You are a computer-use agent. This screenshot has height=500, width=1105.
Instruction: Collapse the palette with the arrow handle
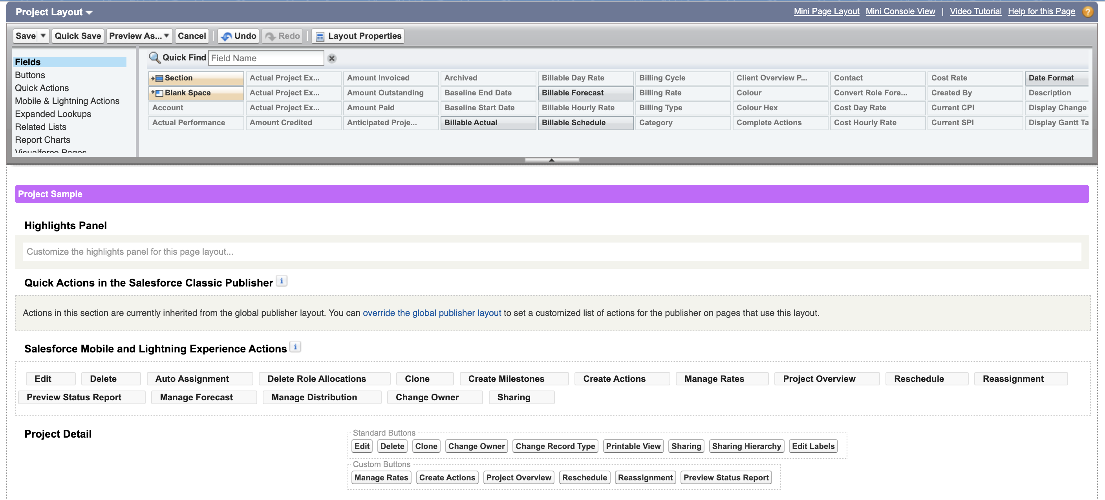click(552, 160)
